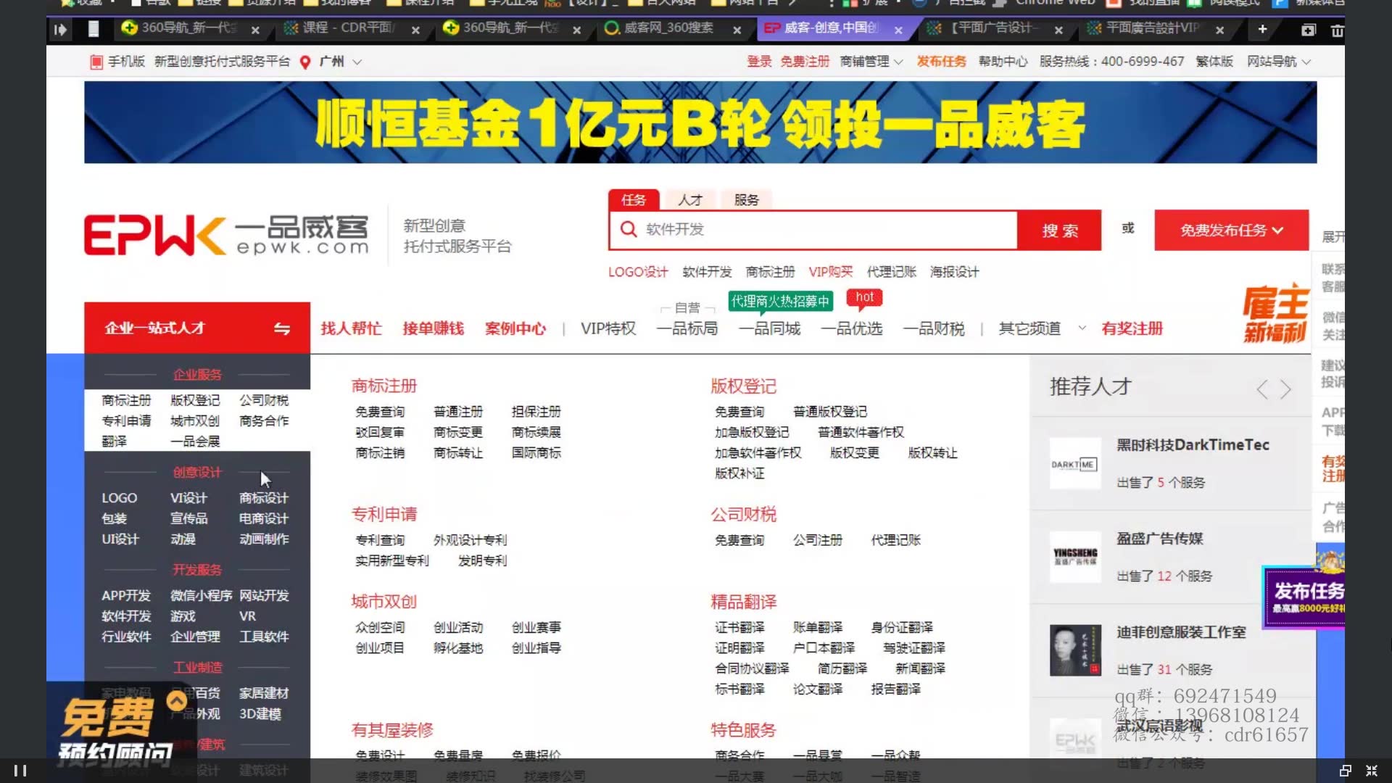Click the 顺恒基金 banner advertisement
Viewport: 1392px width, 783px height.
point(700,122)
